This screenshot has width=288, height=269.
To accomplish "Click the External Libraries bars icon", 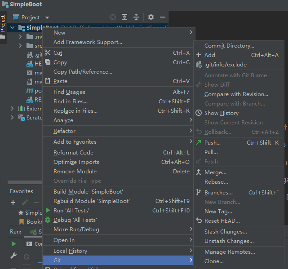I will 22,109.
